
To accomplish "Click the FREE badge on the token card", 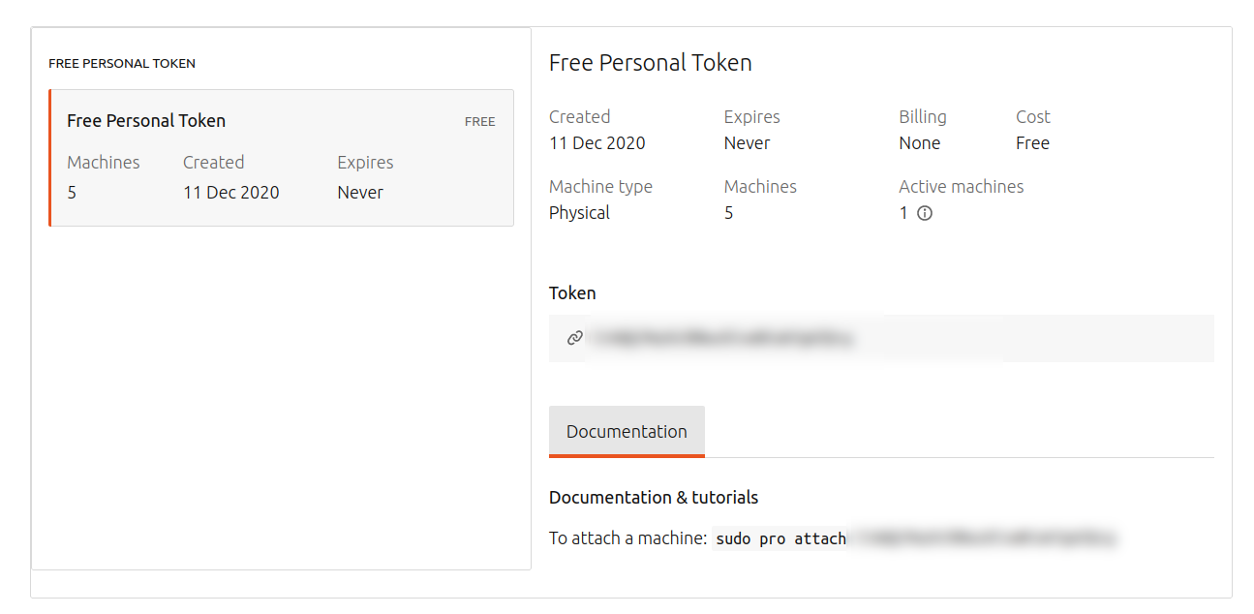I will pyautogui.click(x=479, y=122).
